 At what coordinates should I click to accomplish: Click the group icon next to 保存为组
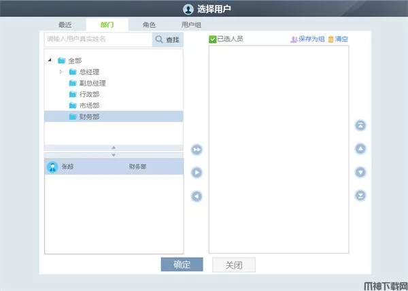[294, 39]
